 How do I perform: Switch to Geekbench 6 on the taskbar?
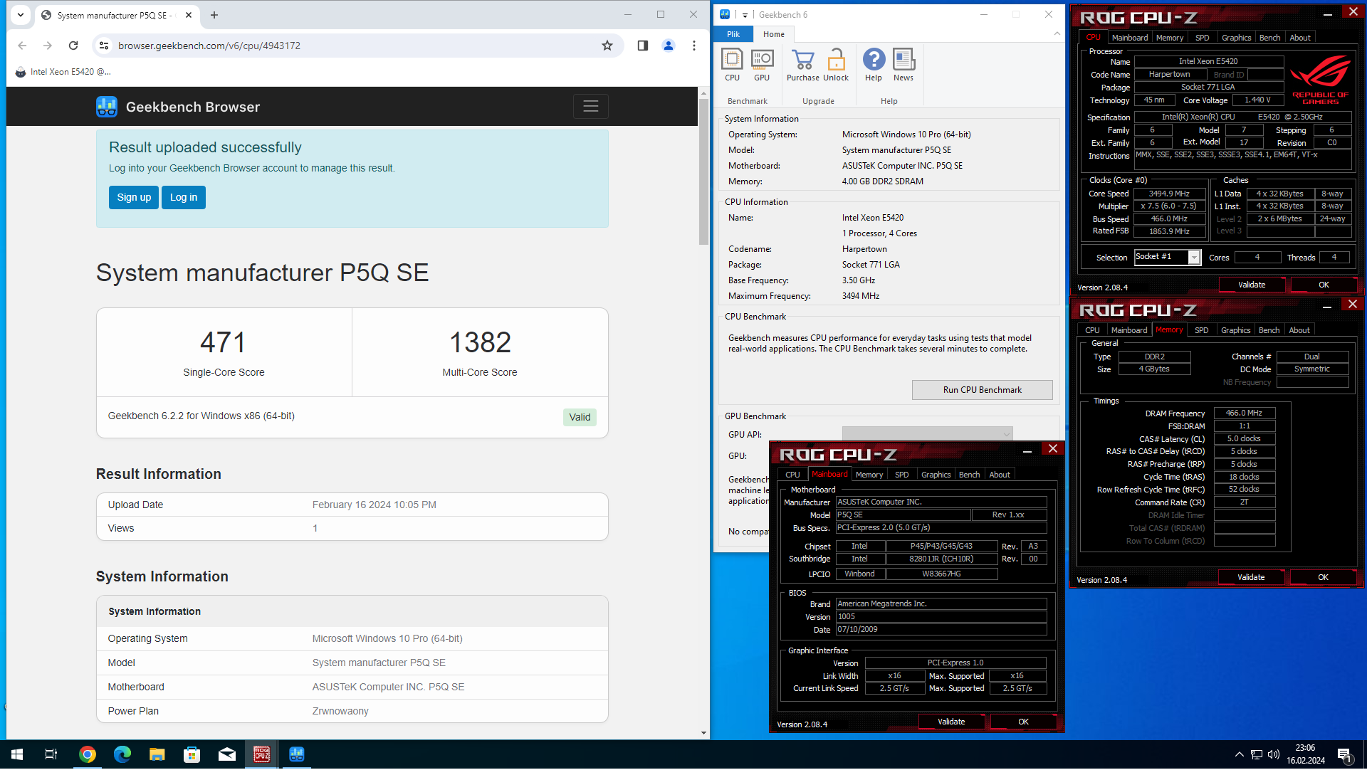coord(297,755)
